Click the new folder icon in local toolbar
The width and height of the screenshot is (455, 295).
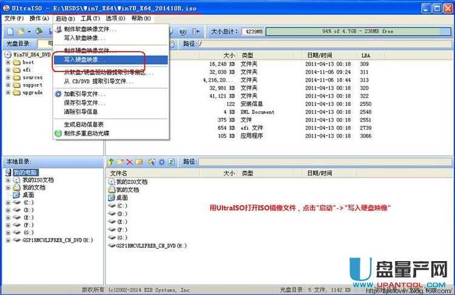click(120, 162)
